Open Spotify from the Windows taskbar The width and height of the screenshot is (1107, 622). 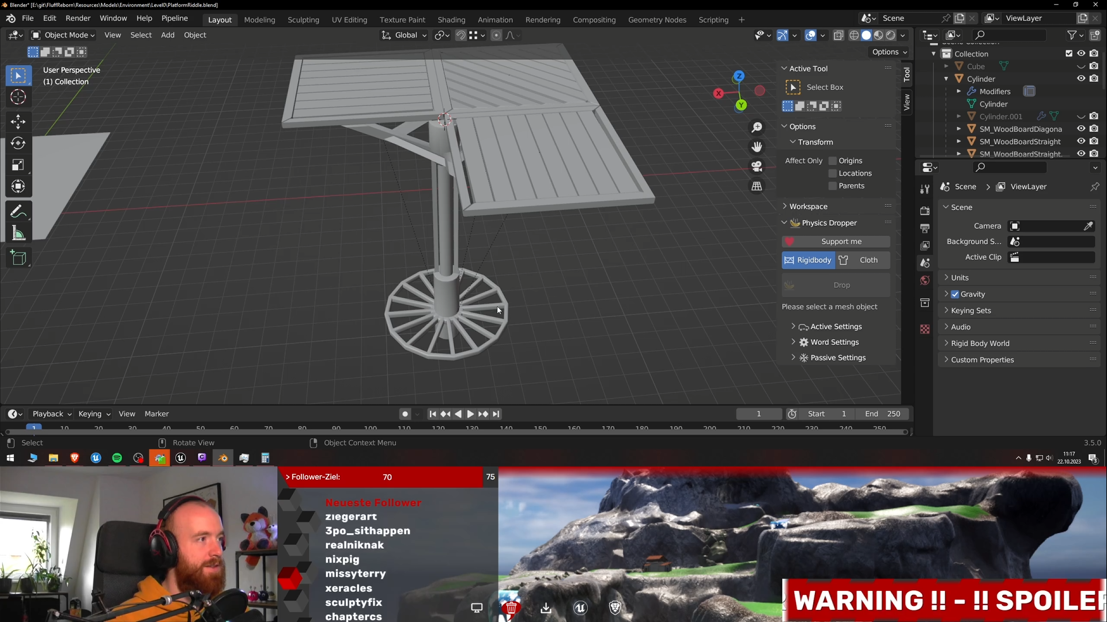tap(117, 458)
